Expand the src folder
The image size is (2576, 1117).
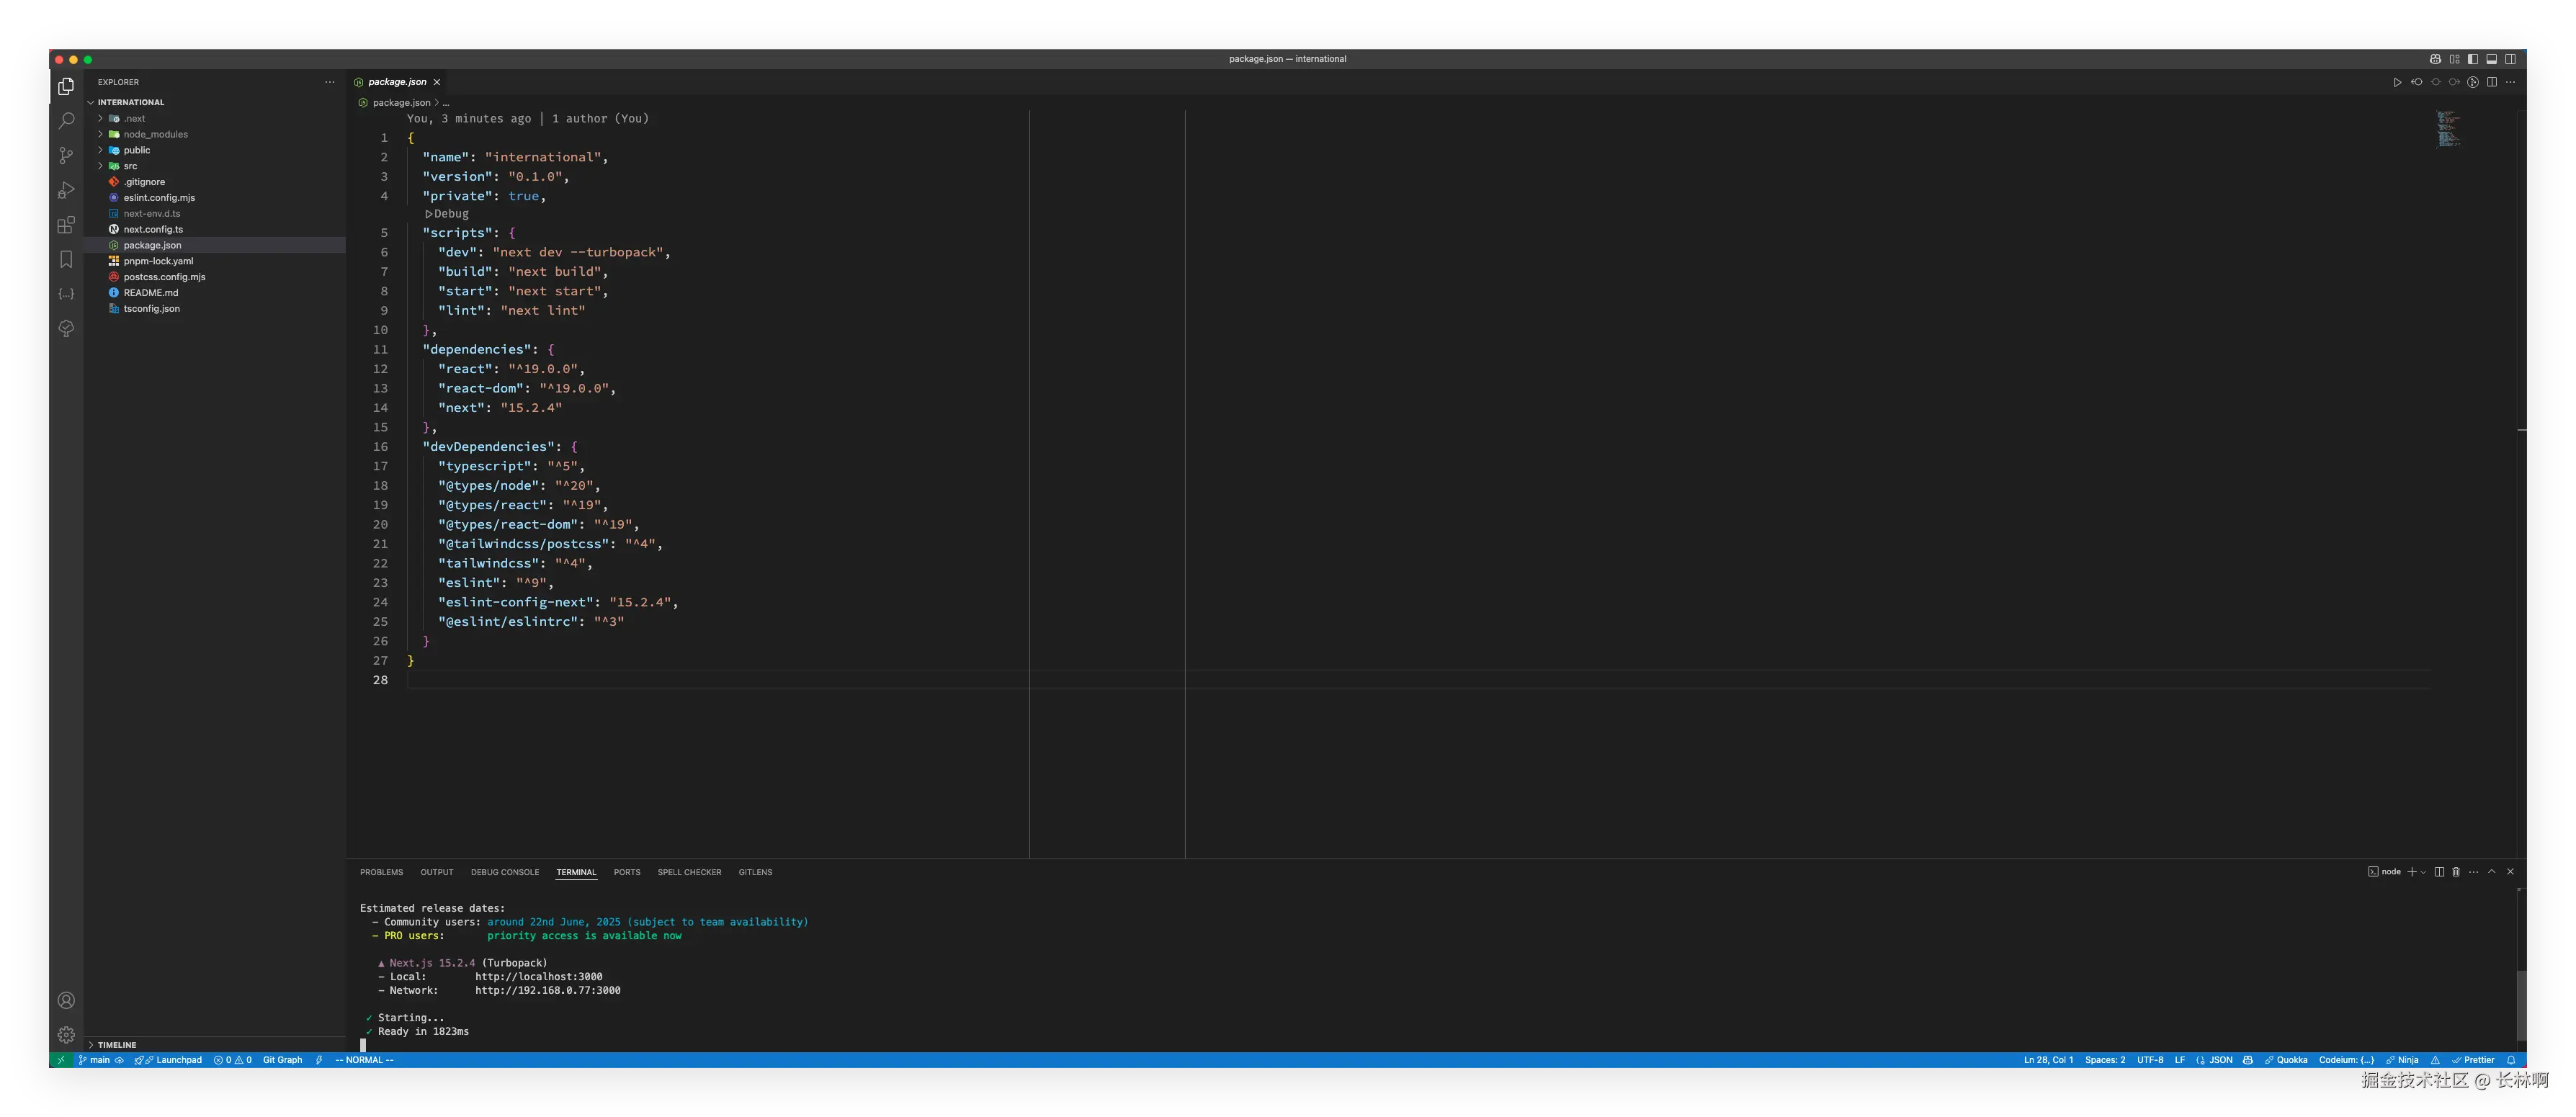(x=130, y=166)
